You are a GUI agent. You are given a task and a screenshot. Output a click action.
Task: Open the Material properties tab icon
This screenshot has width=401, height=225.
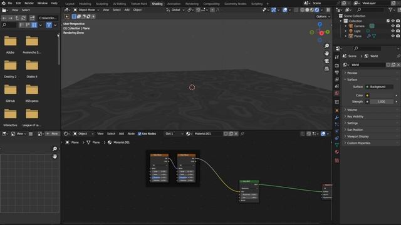point(337,152)
